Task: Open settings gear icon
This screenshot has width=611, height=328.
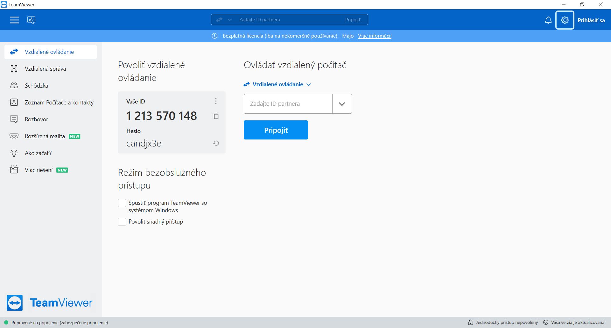Action: tap(565, 20)
